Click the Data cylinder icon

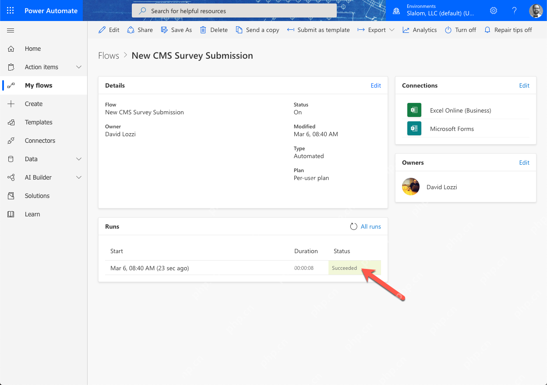11,159
